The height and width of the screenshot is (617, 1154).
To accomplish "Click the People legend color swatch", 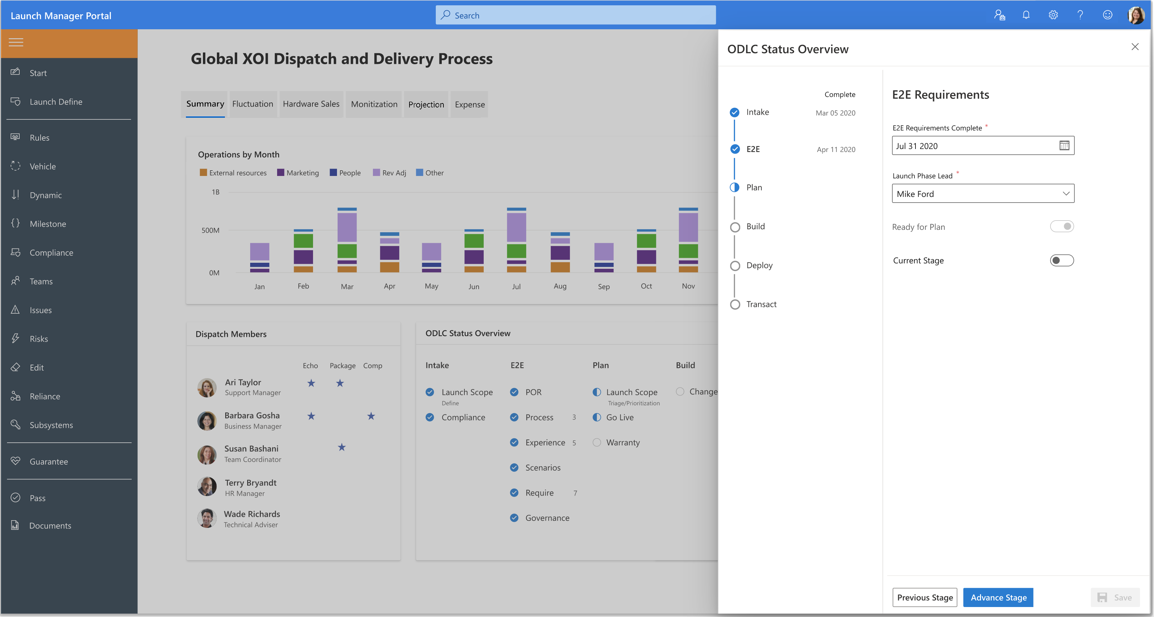I will pos(333,173).
